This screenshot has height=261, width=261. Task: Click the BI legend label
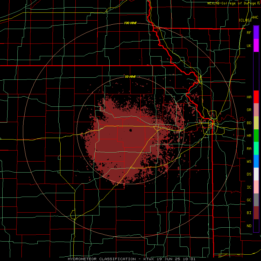tap(249, 213)
